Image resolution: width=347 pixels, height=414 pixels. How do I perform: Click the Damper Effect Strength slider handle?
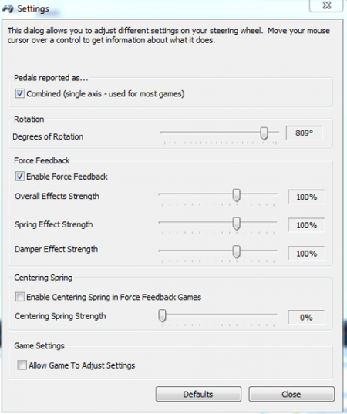click(x=237, y=252)
